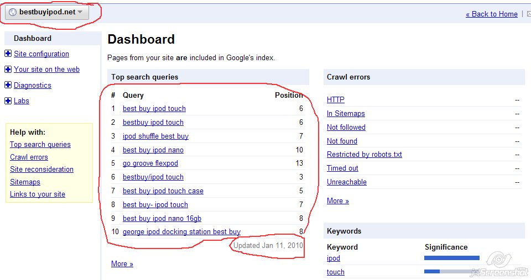The width and height of the screenshot is (531, 280).
Task: Open the bestbuyipod.net site selector dropdown
Action: point(48,12)
